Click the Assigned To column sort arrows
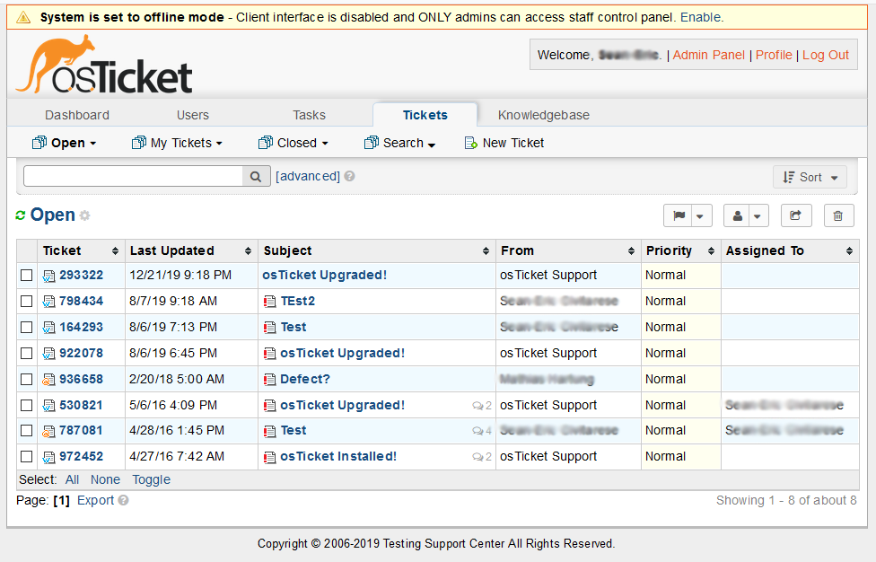The width and height of the screenshot is (876, 562). pyautogui.click(x=849, y=251)
